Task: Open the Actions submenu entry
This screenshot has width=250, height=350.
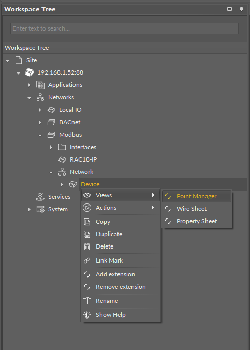Action: click(121, 208)
